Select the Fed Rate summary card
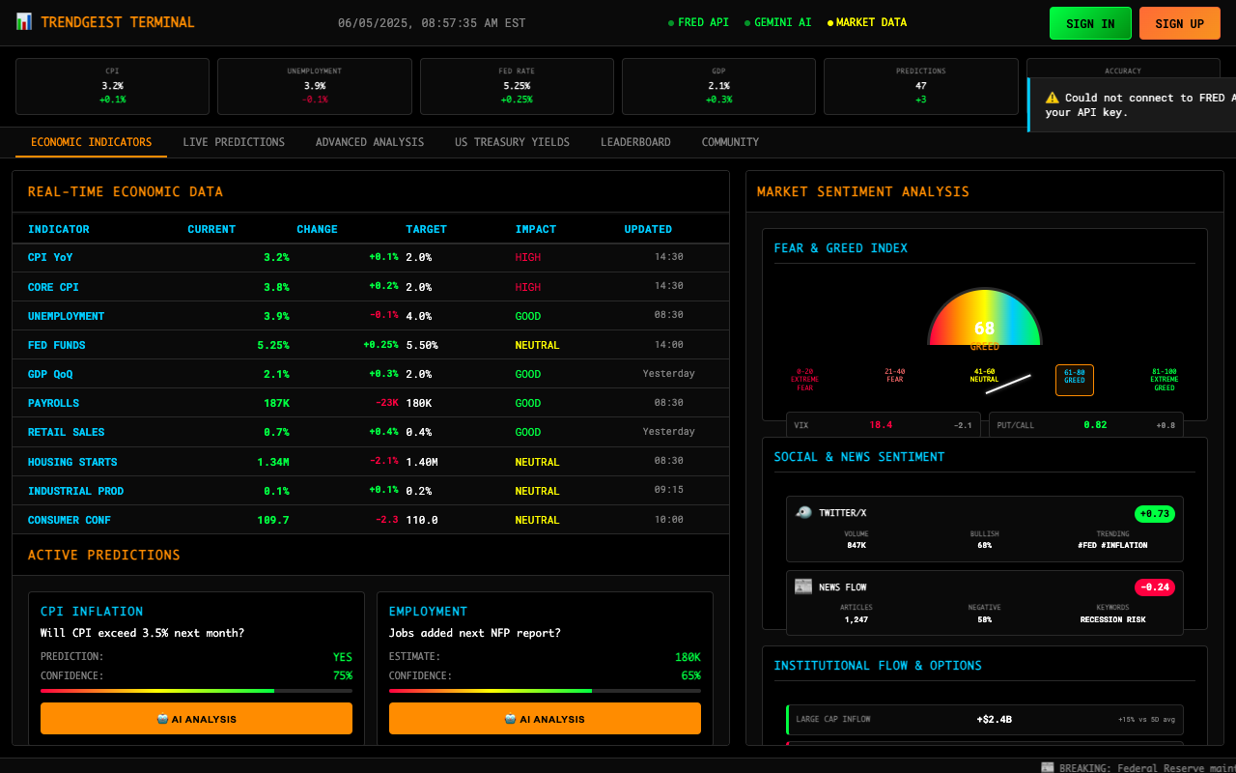This screenshot has height=773, width=1236. pos(517,86)
